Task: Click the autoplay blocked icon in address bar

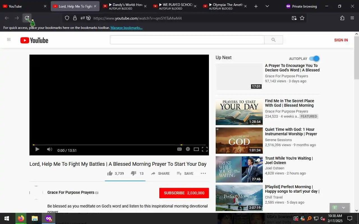Action: click(x=88, y=18)
